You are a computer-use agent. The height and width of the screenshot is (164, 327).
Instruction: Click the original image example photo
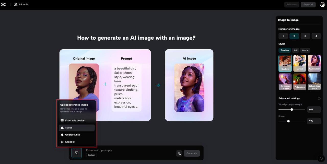click(84, 87)
